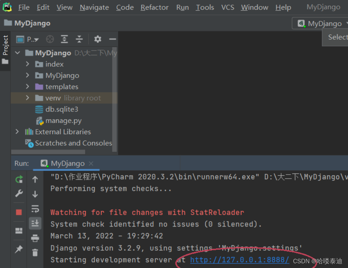Select the db.sqlite3 file
The width and height of the screenshot is (348, 268).
click(62, 109)
